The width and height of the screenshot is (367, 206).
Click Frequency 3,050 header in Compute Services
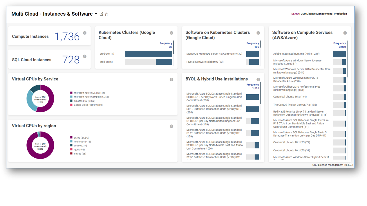coord(339,45)
